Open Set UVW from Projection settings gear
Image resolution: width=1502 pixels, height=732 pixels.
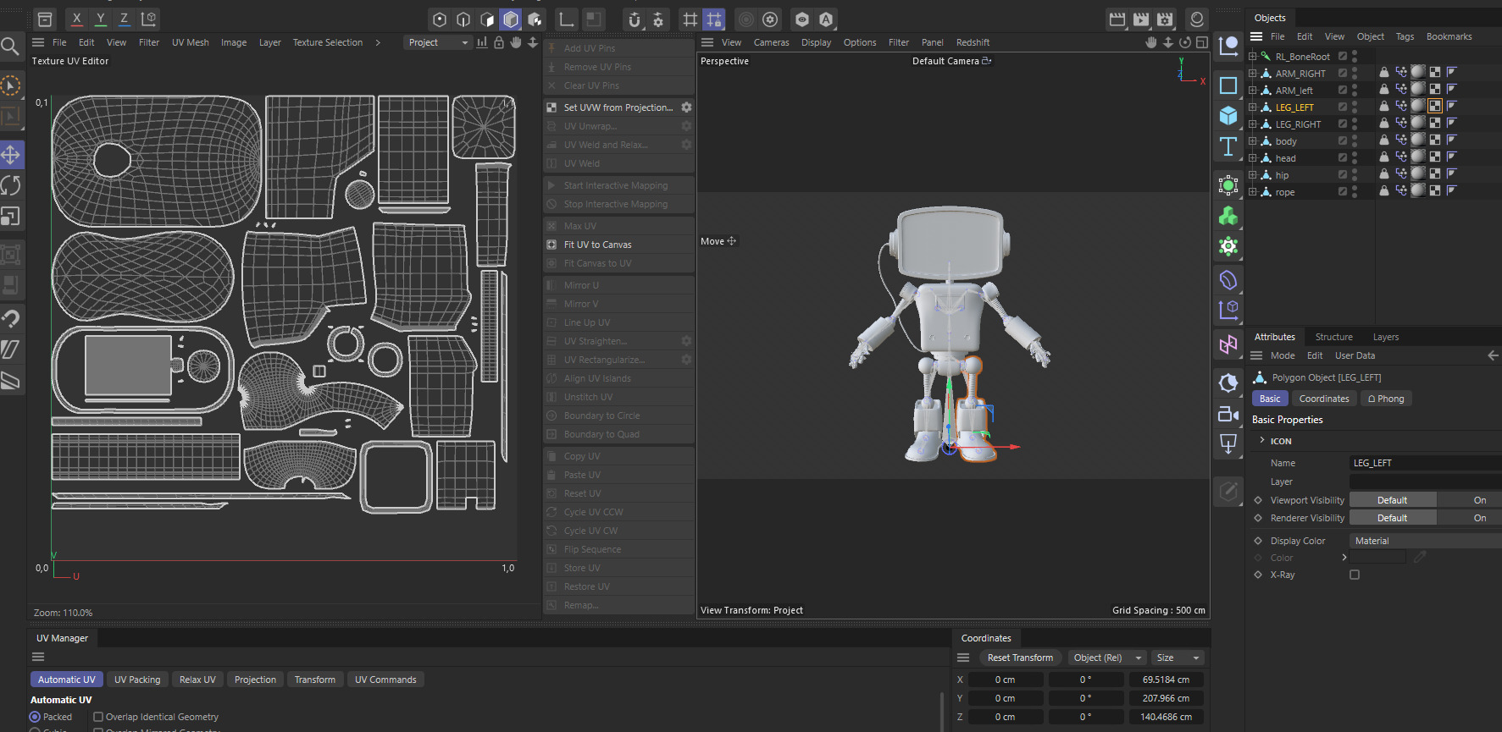click(x=686, y=107)
